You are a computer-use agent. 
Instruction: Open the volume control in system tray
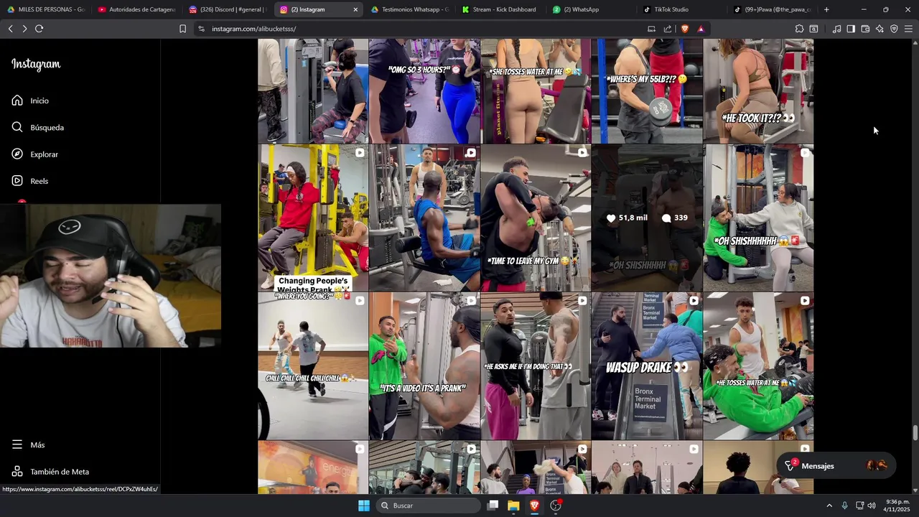click(x=872, y=506)
